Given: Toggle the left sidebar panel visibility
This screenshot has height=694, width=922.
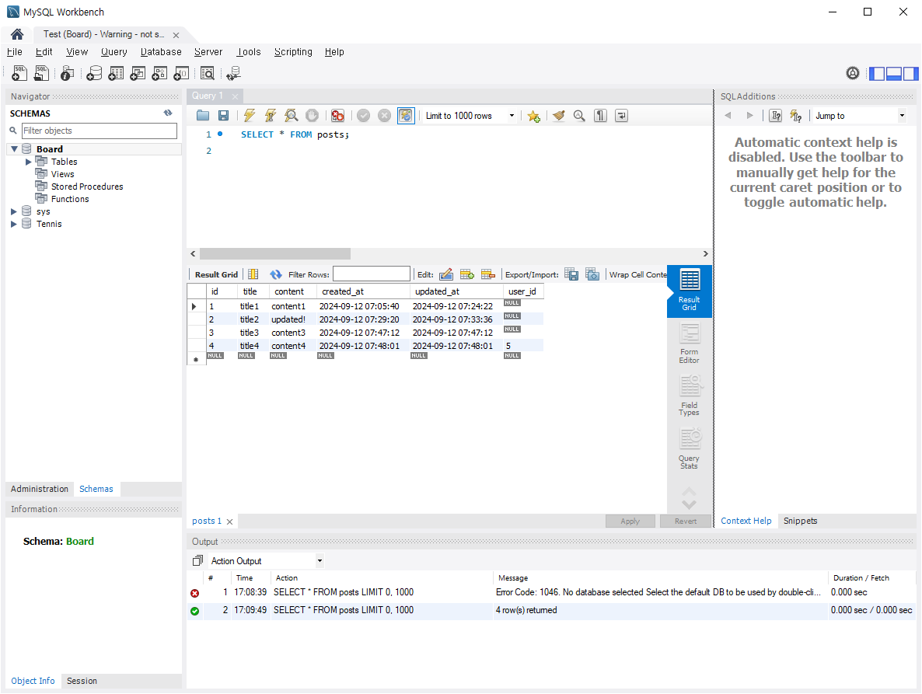Looking at the screenshot, I should pos(877,74).
